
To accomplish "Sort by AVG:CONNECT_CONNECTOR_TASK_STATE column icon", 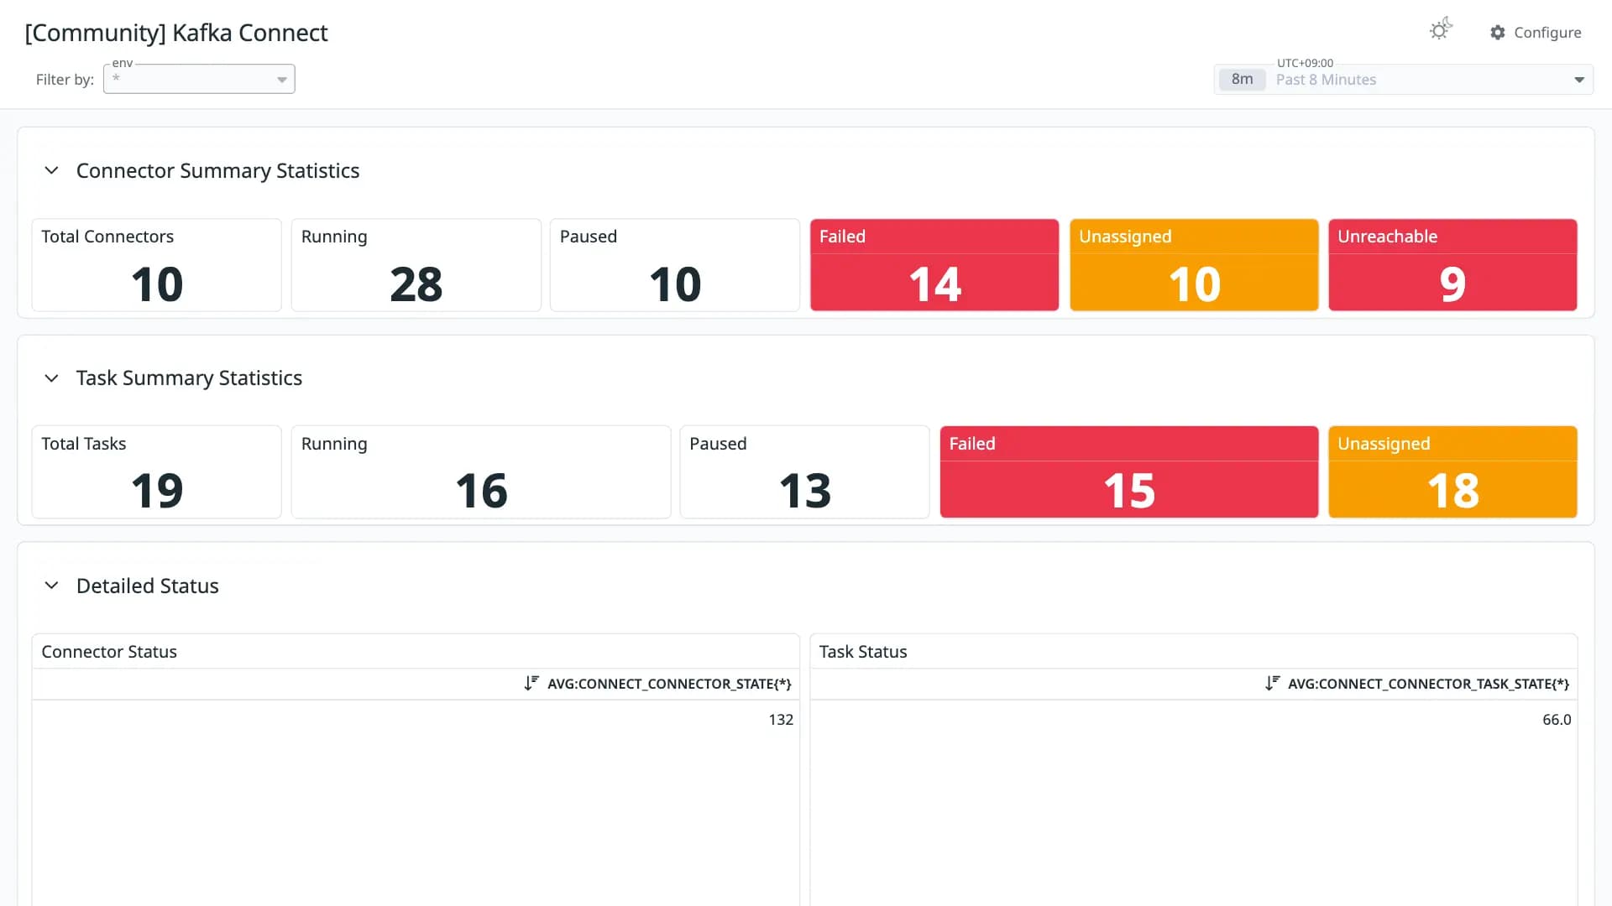I will 1272,684.
